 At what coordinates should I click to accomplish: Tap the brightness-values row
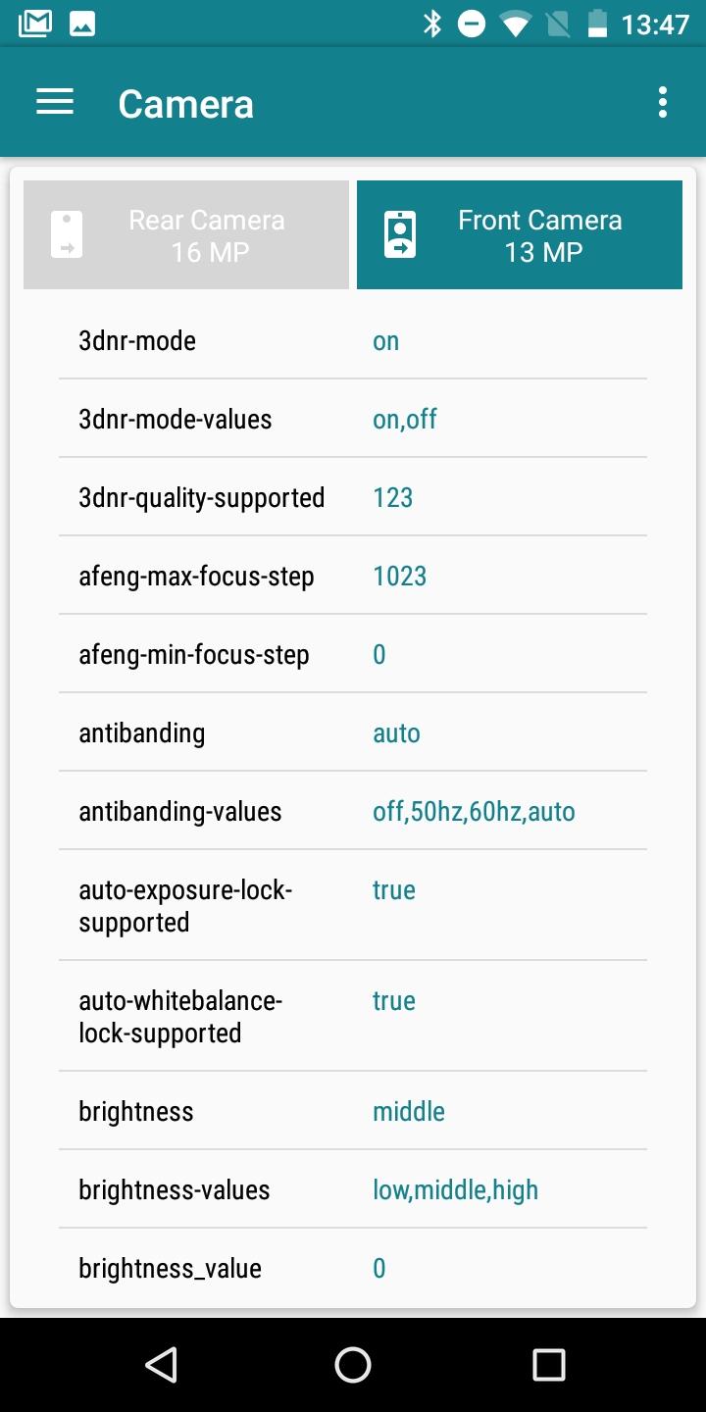pyautogui.click(x=353, y=1190)
